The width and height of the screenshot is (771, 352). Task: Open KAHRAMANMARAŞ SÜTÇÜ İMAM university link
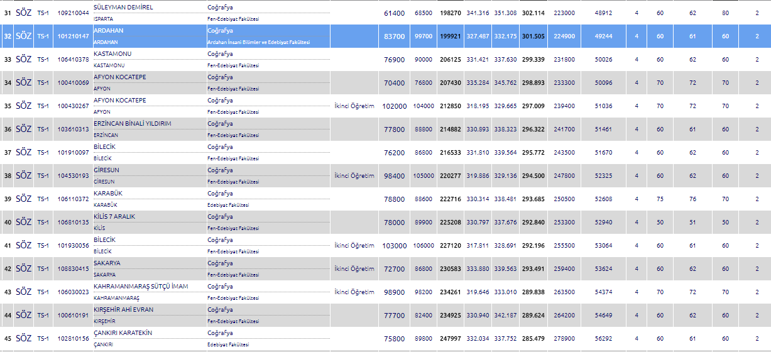(140, 287)
